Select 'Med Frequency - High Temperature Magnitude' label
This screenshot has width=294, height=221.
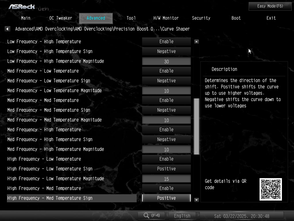[55, 149]
